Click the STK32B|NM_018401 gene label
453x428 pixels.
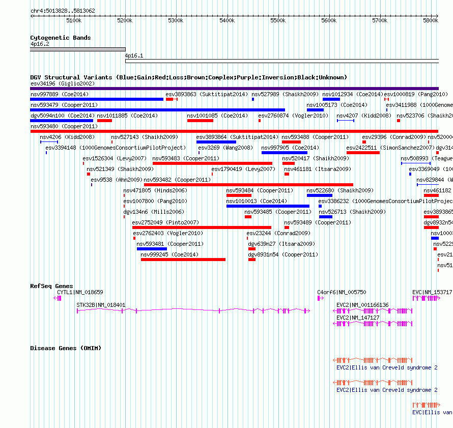(101, 305)
